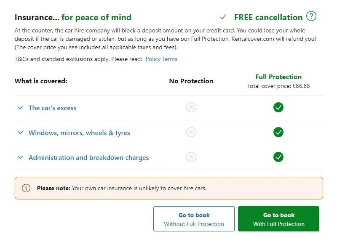Select the No Protection column heading

[x=191, y=81]
